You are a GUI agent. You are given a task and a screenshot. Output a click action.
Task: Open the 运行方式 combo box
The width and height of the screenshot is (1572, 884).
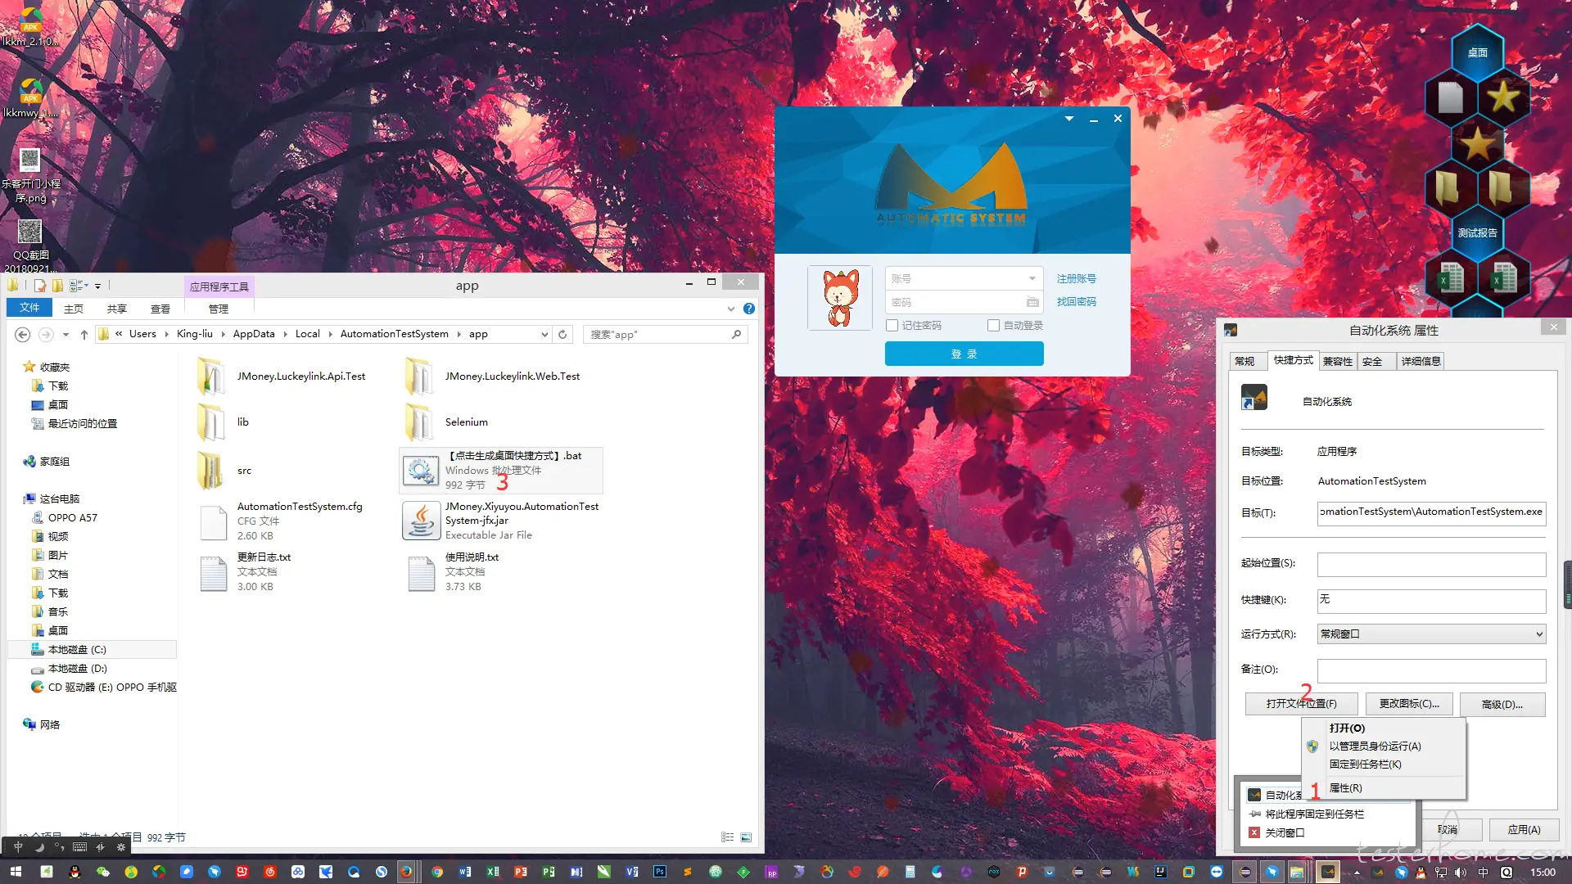click(x=1431, y=634)
